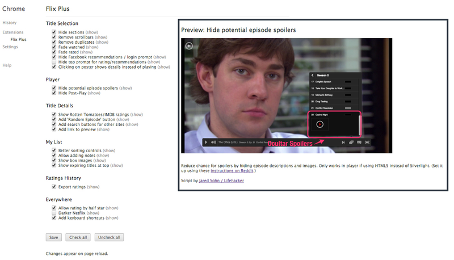This screenshot has width=454, height=260.
Task: Click the Uncheck all button
Action: 109,237
